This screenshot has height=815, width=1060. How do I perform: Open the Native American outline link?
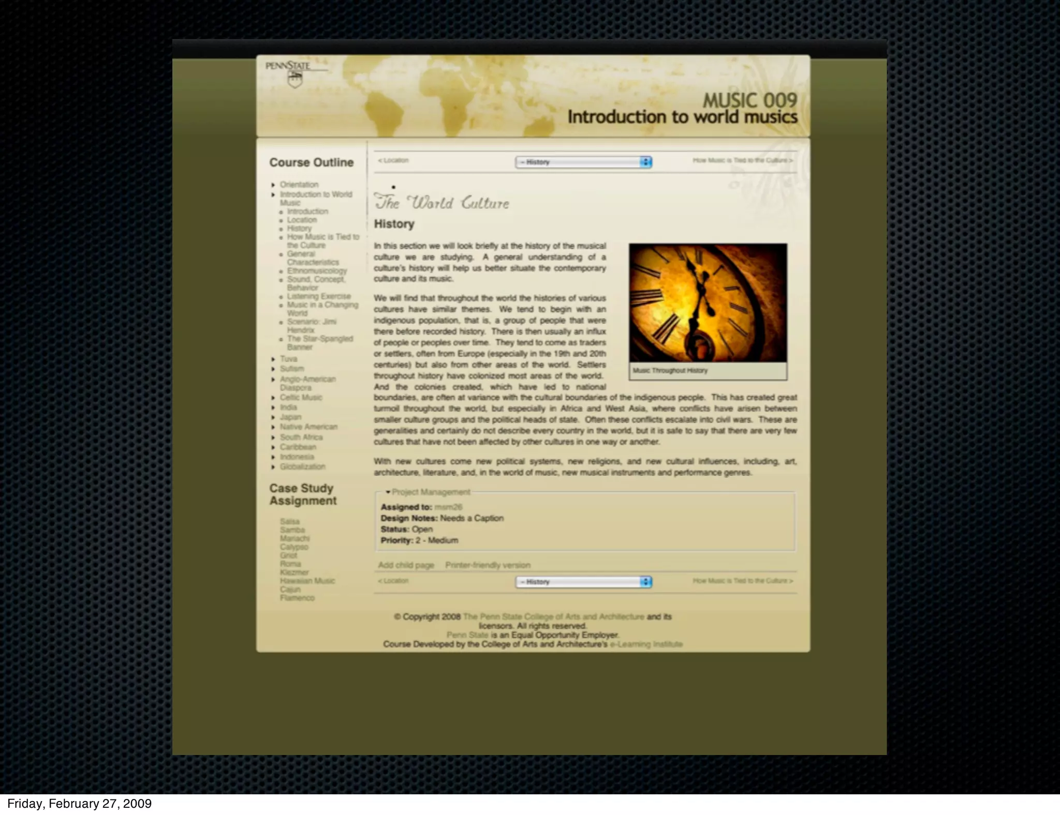coord(308,427)
